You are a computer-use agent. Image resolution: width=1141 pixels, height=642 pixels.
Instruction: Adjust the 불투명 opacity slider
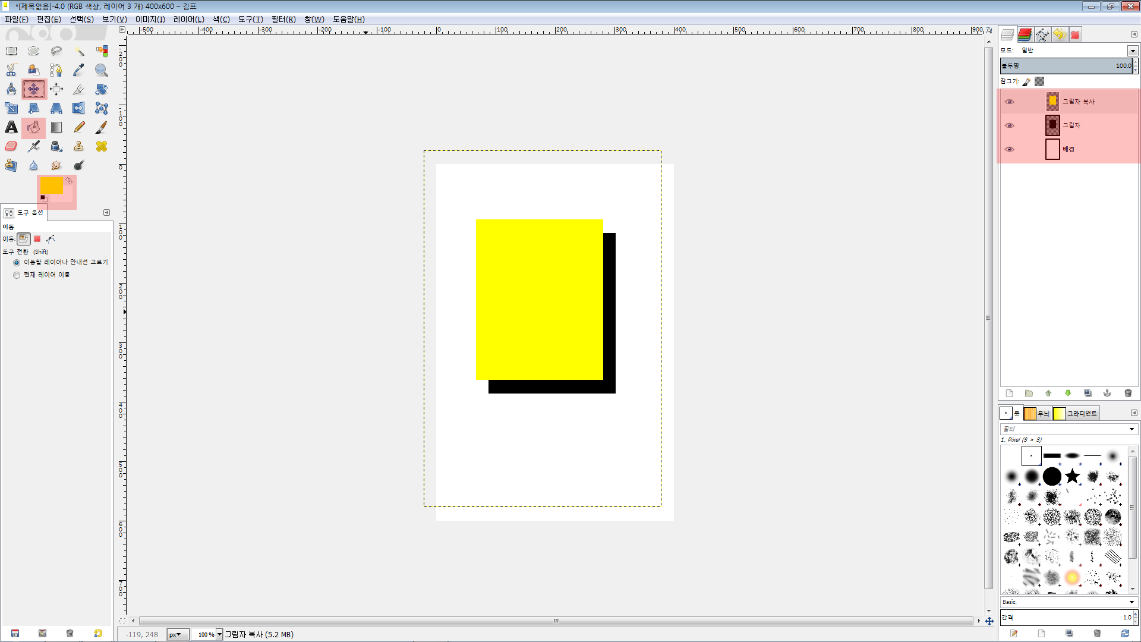[x=1066, y=66]
